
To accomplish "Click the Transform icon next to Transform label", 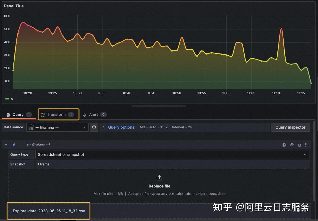I will (43, 114).
